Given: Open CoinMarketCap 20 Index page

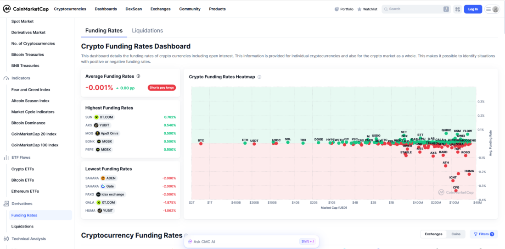Looking at the screenshot, I should point(34,134).
